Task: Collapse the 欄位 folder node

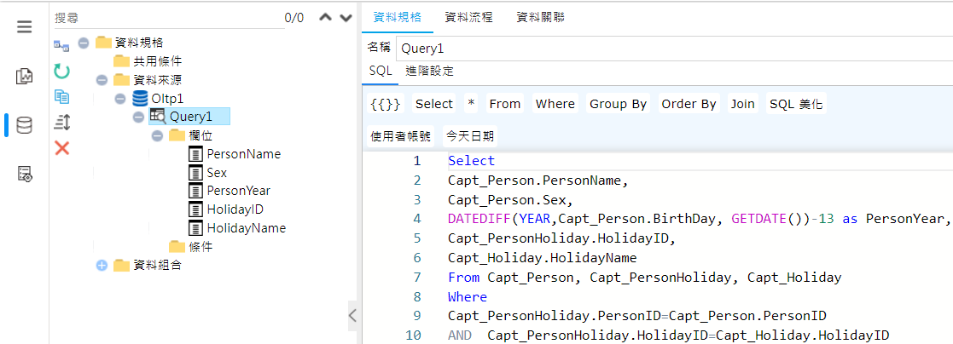Action: (157, 135)
